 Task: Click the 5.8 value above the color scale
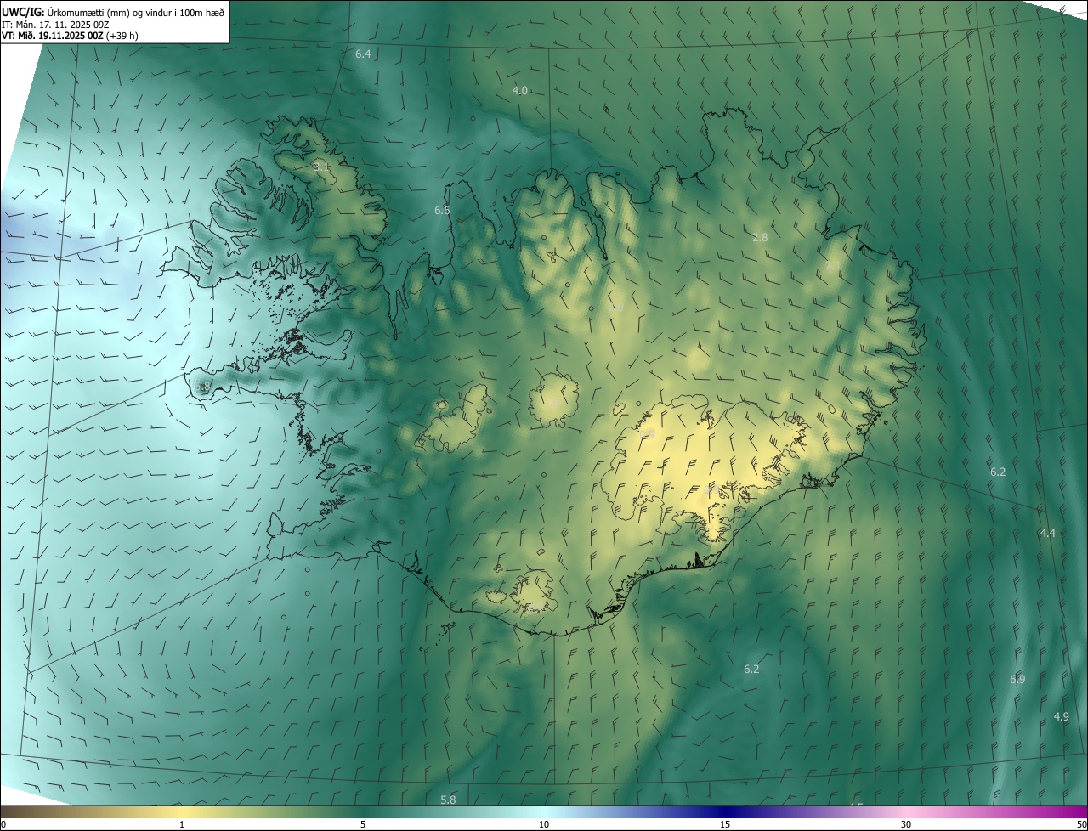click(x=448, y=800)
